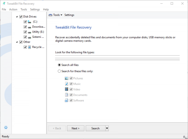Uncheck the (C:) drive checkbox
The height and width of the screenshot is (139, 188).
click(x=25, y=22)
